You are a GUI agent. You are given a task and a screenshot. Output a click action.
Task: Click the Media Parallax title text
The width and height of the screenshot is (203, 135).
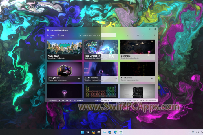[91, 78]
